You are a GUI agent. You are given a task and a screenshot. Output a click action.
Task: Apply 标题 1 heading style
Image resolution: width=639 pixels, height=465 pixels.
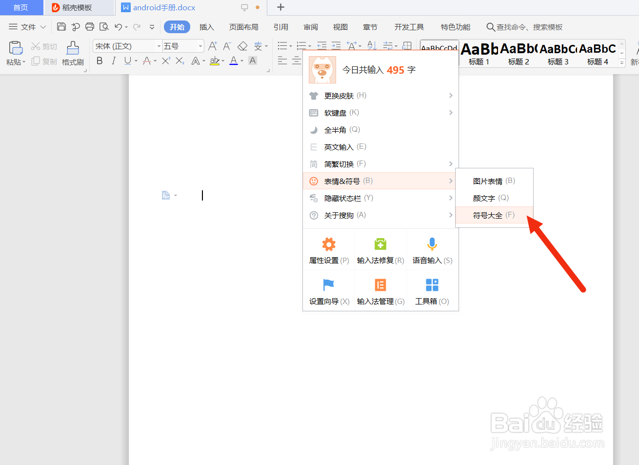point(479,54)
